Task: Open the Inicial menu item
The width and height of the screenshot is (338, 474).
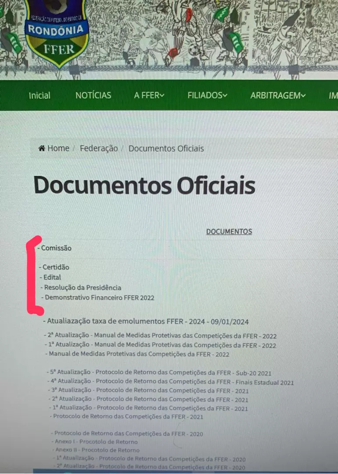Action: 39,95
